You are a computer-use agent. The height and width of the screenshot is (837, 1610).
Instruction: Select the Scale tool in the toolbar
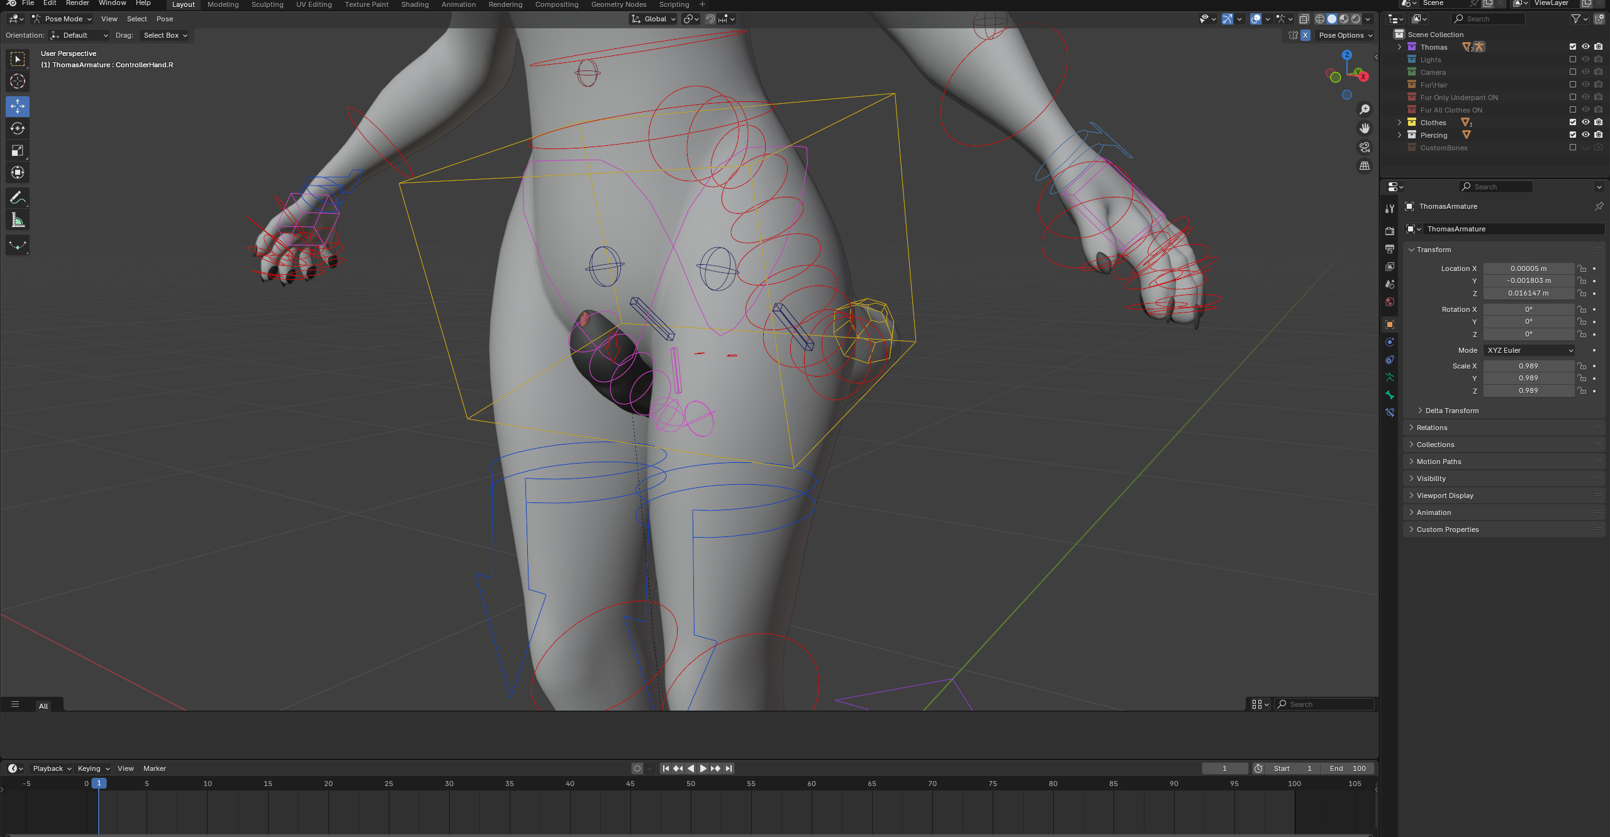pyautogui.click(x=18, y=151)
